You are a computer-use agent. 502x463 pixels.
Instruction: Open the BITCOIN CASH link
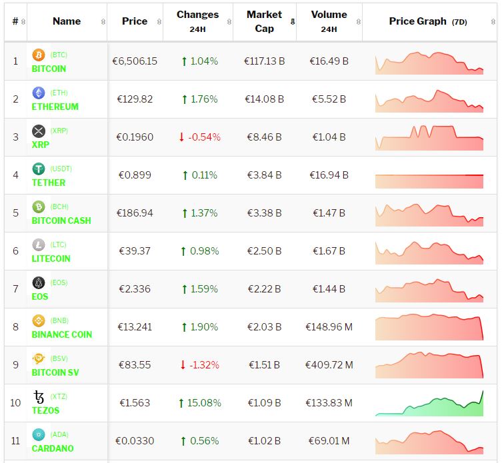(61, 221)
